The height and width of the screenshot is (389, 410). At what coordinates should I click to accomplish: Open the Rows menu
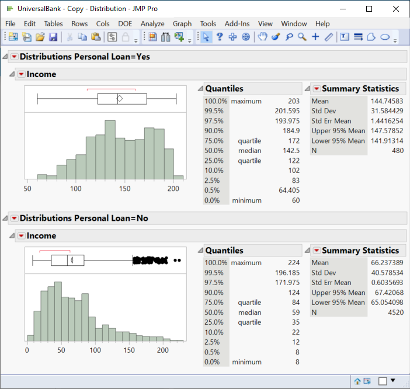pos(79,24)
